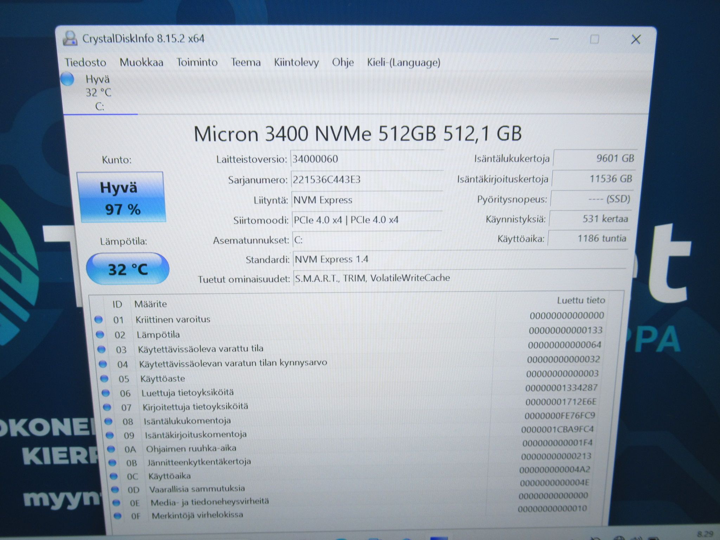Click the Hyvä 97 % health status button
720x540 pixels.
pyautogui.click(x=121, y=197)
